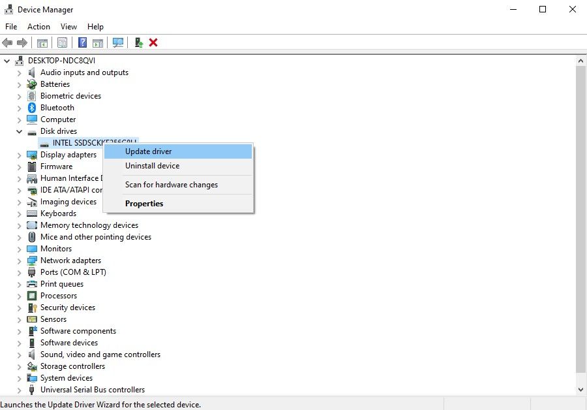The width and height of the screenshot is (587, 410).
Task: Expand the Ports (COM & LPT) chevron
Action: pos(19,272)
